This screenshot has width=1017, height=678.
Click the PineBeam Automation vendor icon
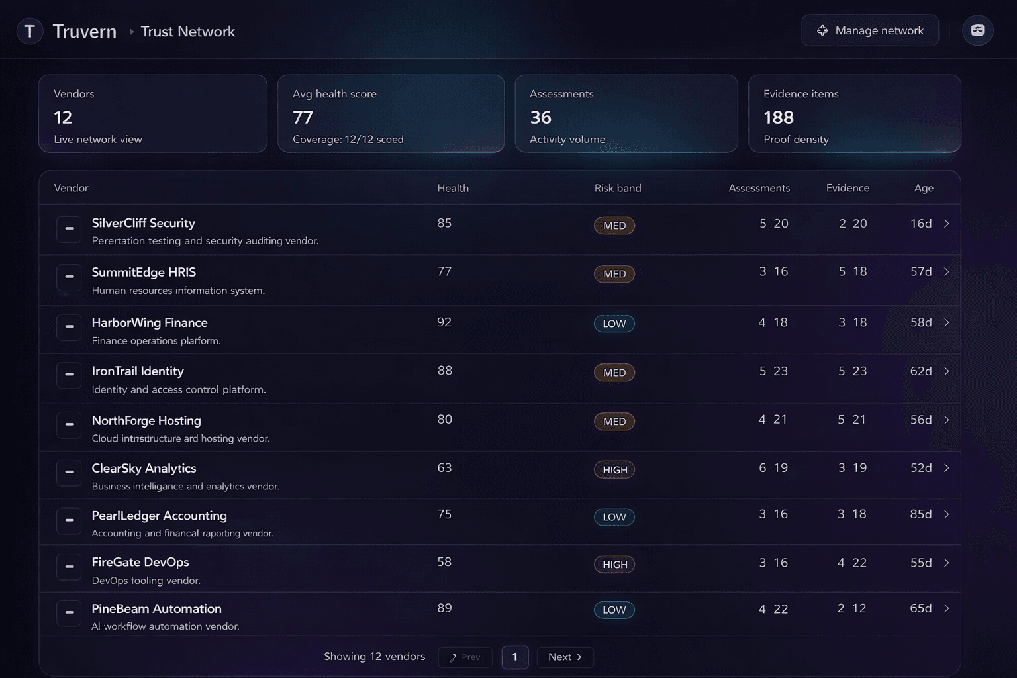(x=69, y=613)
